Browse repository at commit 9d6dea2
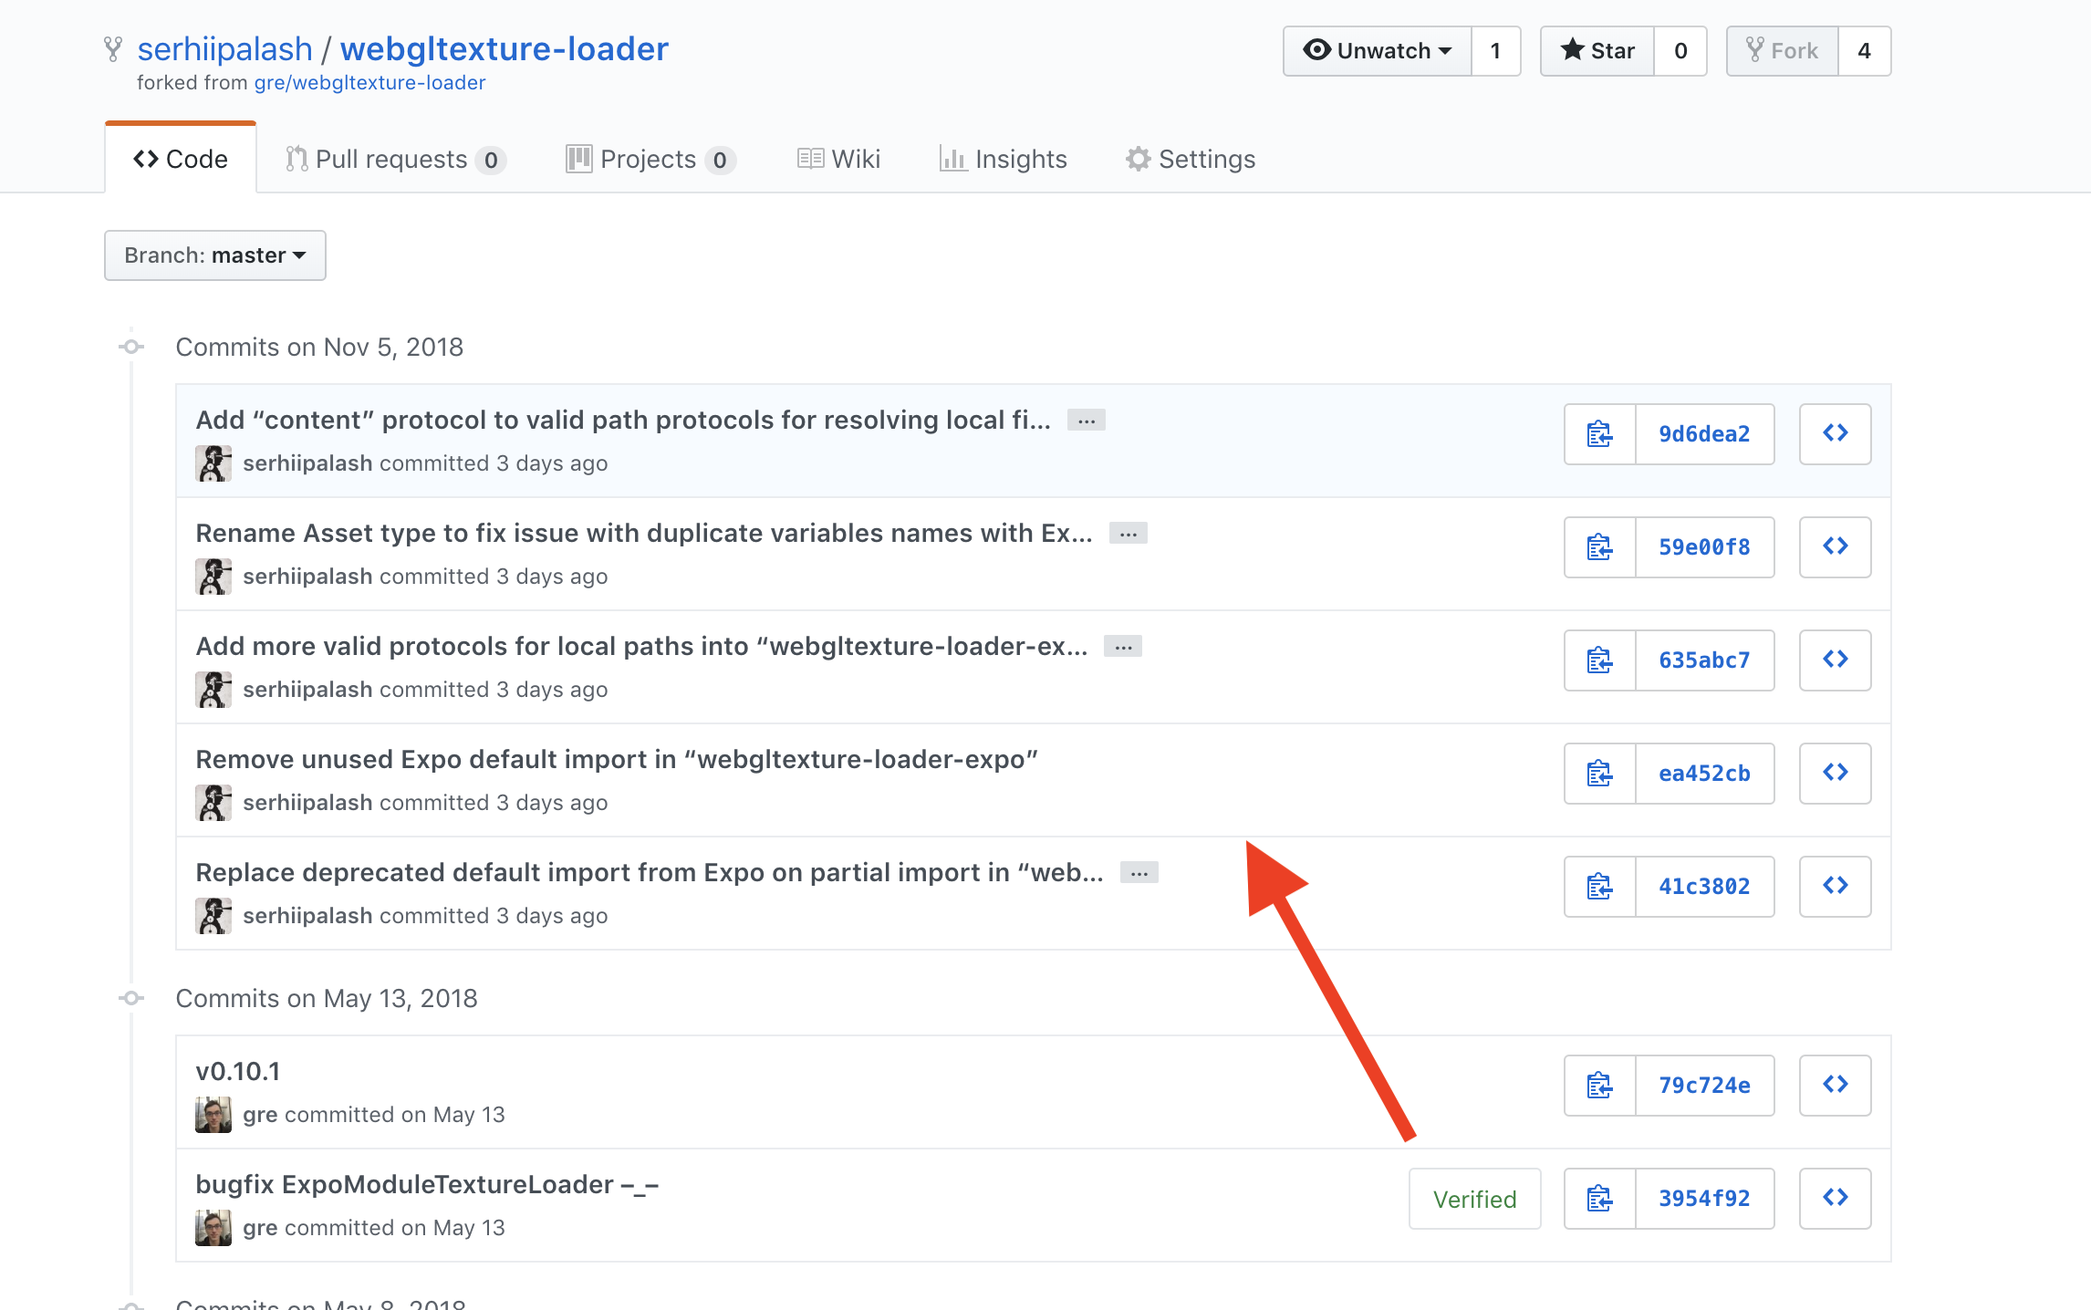The image size is (2091, 1310). [1836, 434]
